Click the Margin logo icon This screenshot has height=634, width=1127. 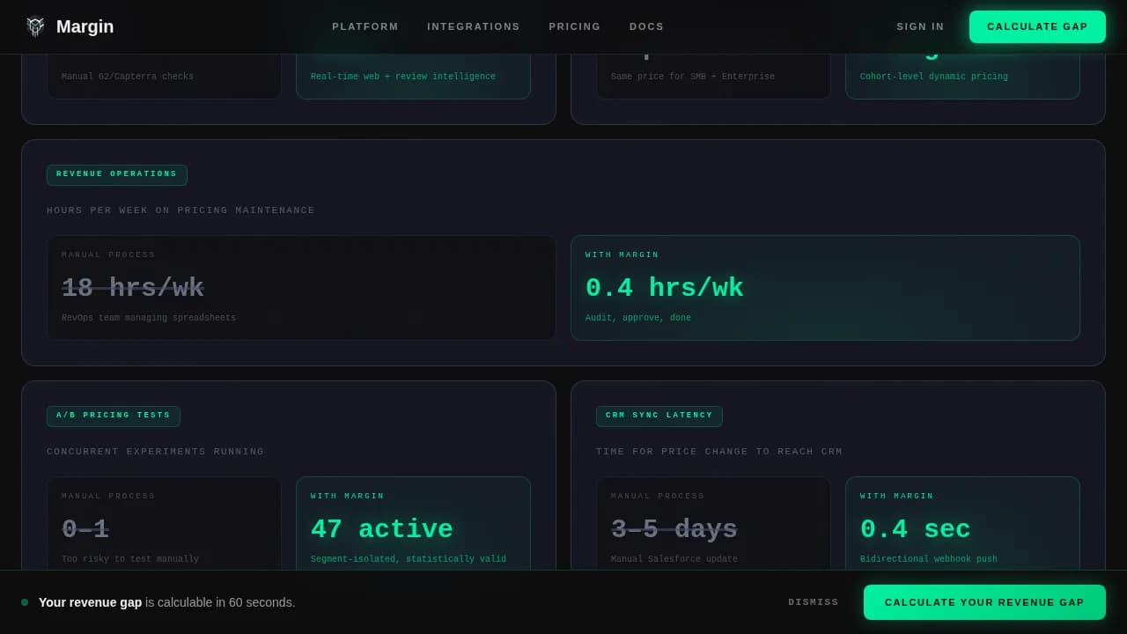point(35,26)
